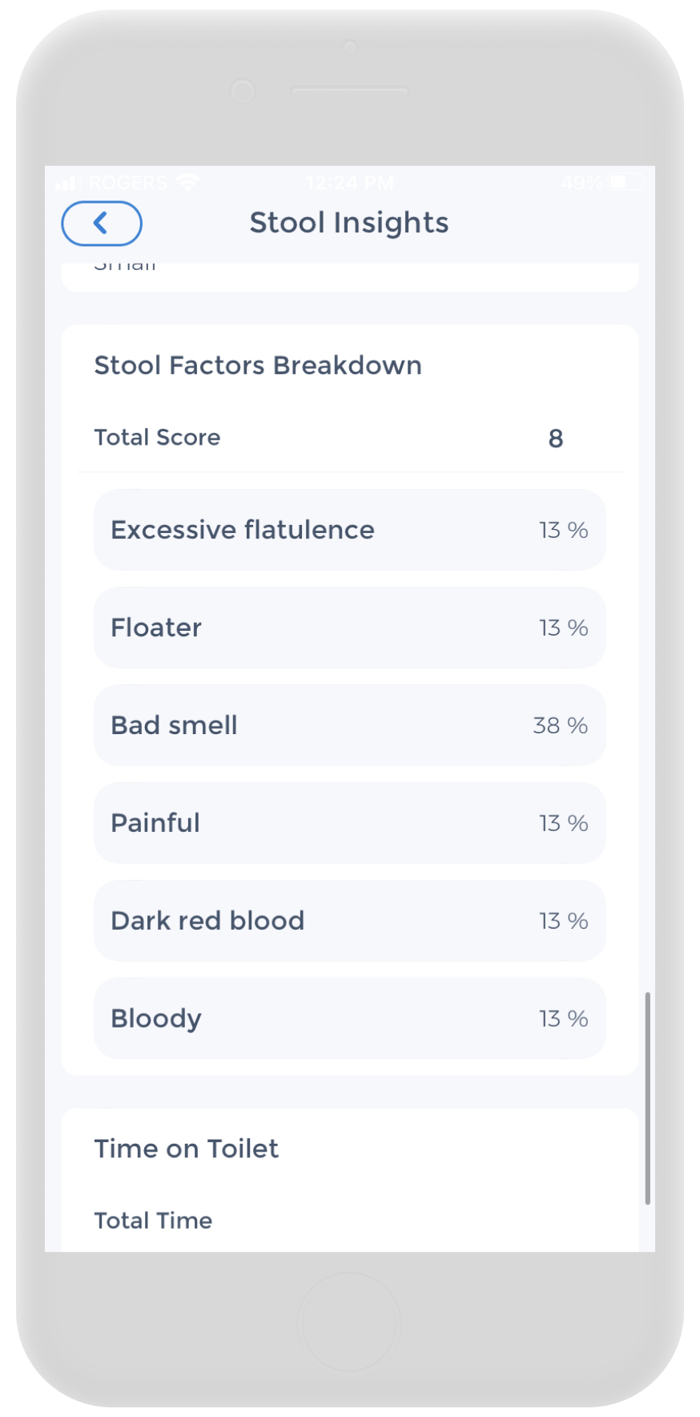This screenshot has width=700, height=1417.
Task: Tap the back arrow icon
Action: [102, 224]
